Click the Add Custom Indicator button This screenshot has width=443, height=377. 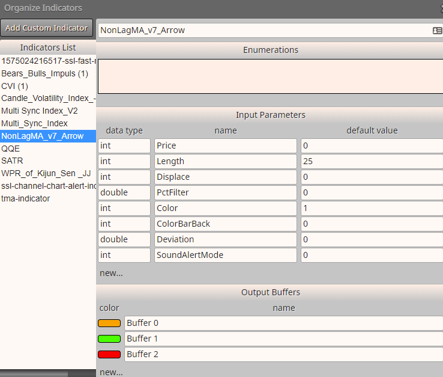tap(47, 28)
